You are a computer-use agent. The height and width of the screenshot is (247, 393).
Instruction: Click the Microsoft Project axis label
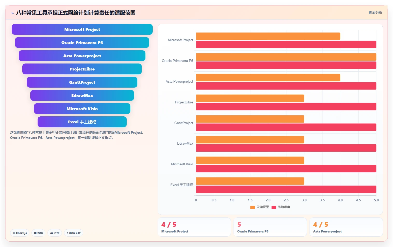[x=180, y=40]
